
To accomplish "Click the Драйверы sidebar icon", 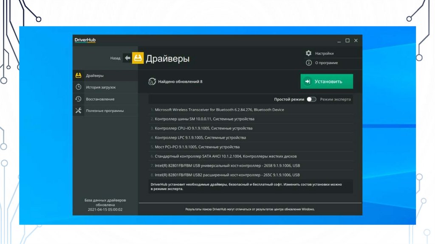I will tap(79, 76).
